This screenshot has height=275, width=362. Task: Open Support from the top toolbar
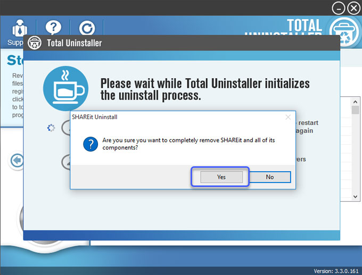(x=18, y=32)
